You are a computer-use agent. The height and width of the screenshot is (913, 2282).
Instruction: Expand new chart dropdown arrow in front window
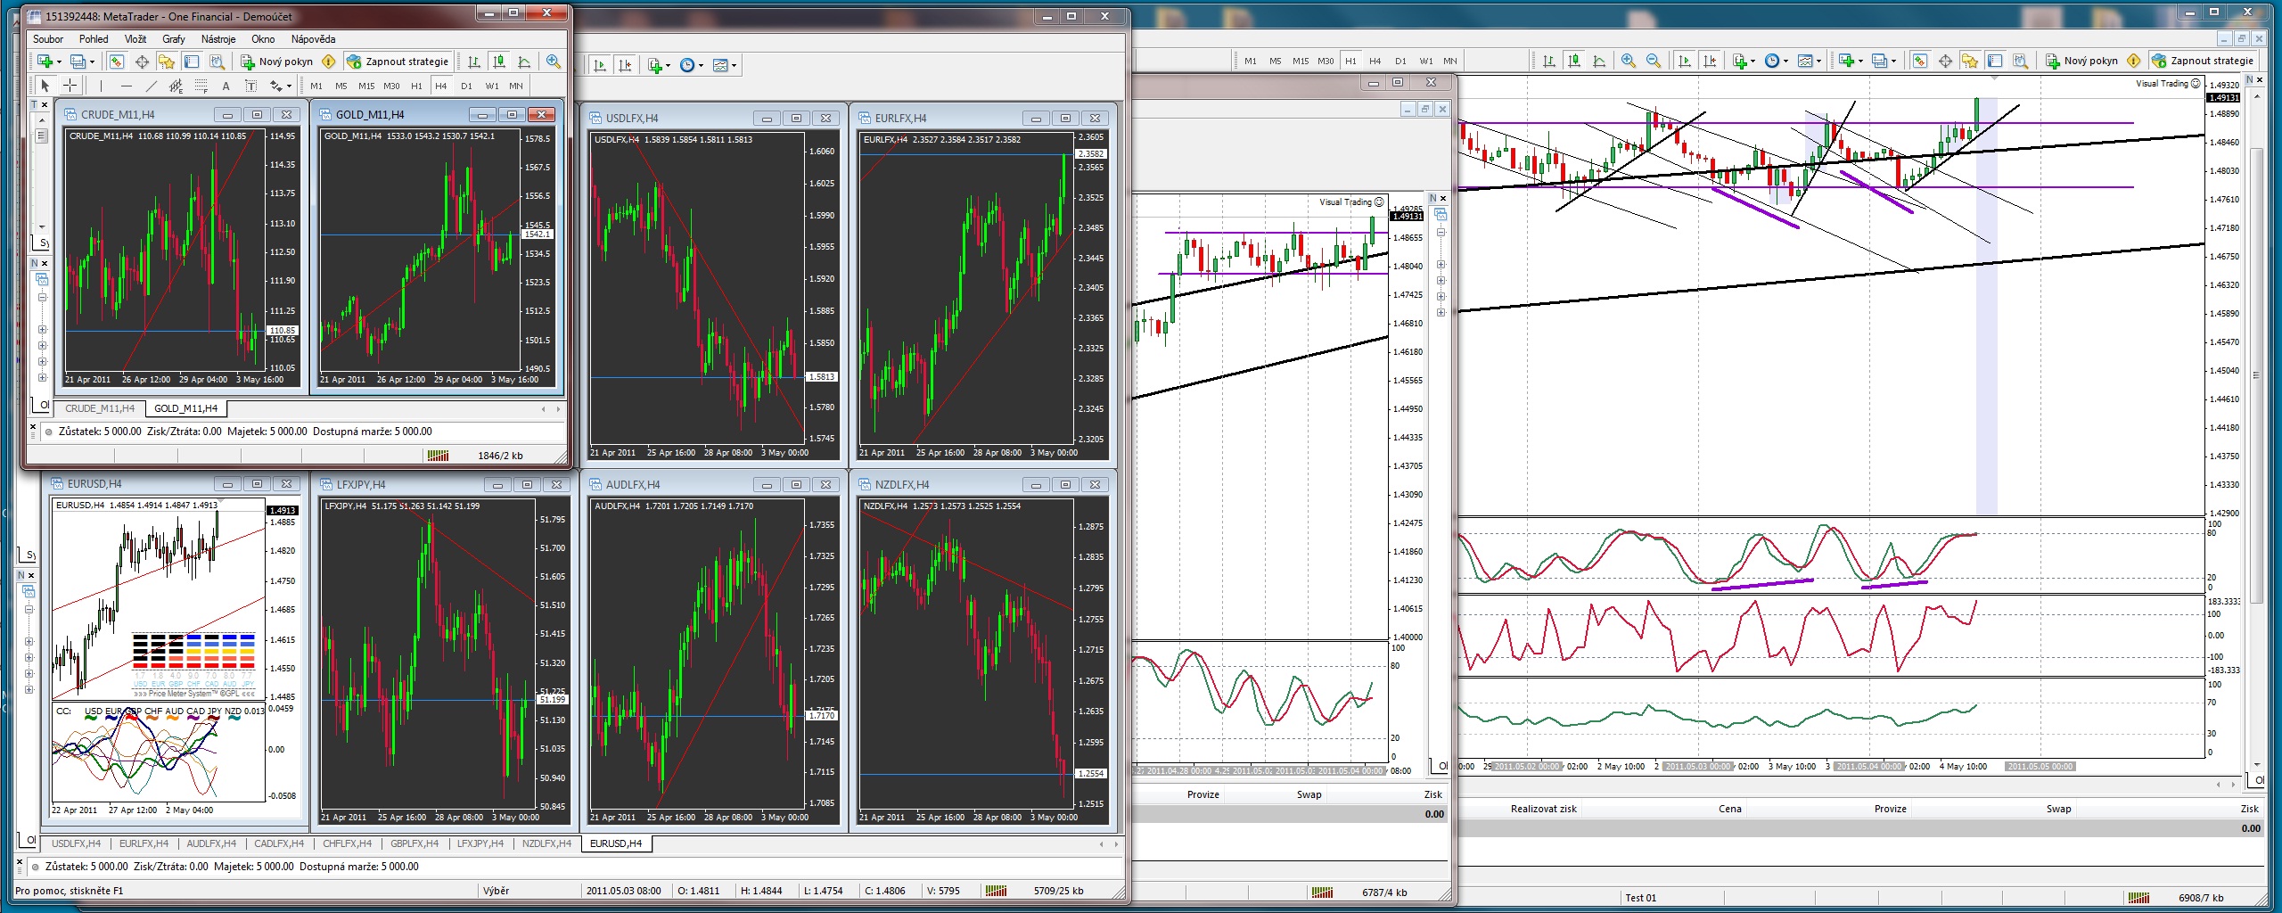[x=59, y=62]
